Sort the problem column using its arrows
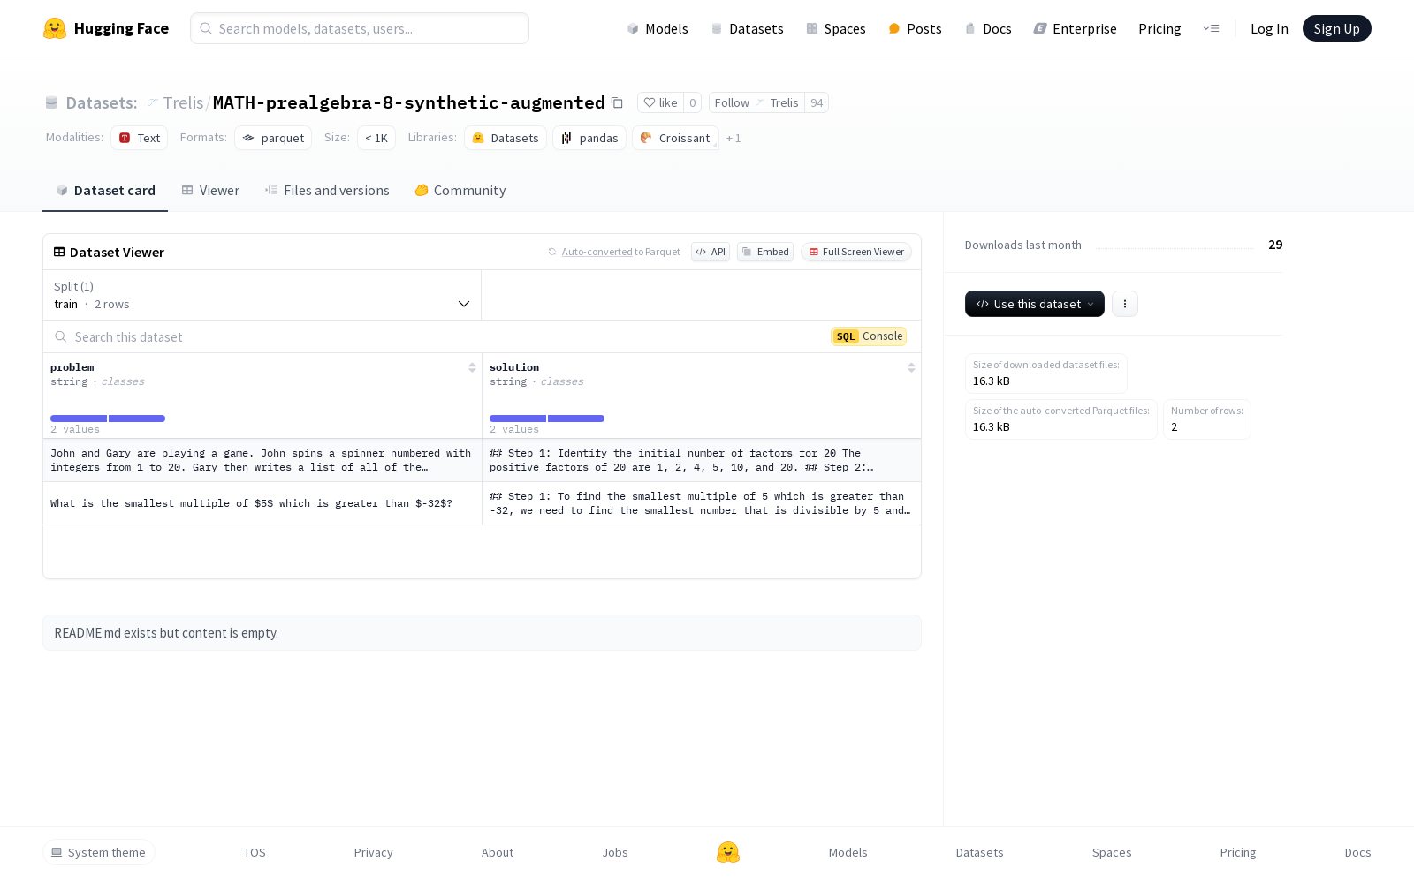Image resolution: width=1414 pixels, height=883 pixels. pos(472,367)
